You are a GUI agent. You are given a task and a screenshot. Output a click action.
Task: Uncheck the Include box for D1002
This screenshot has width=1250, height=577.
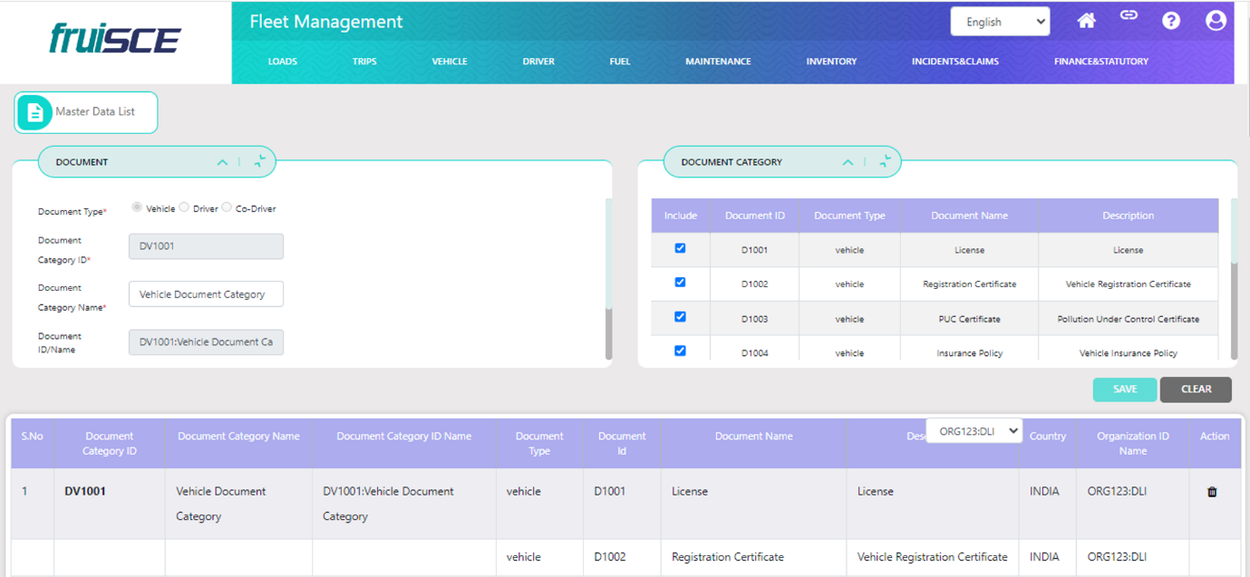click(680, 283)
